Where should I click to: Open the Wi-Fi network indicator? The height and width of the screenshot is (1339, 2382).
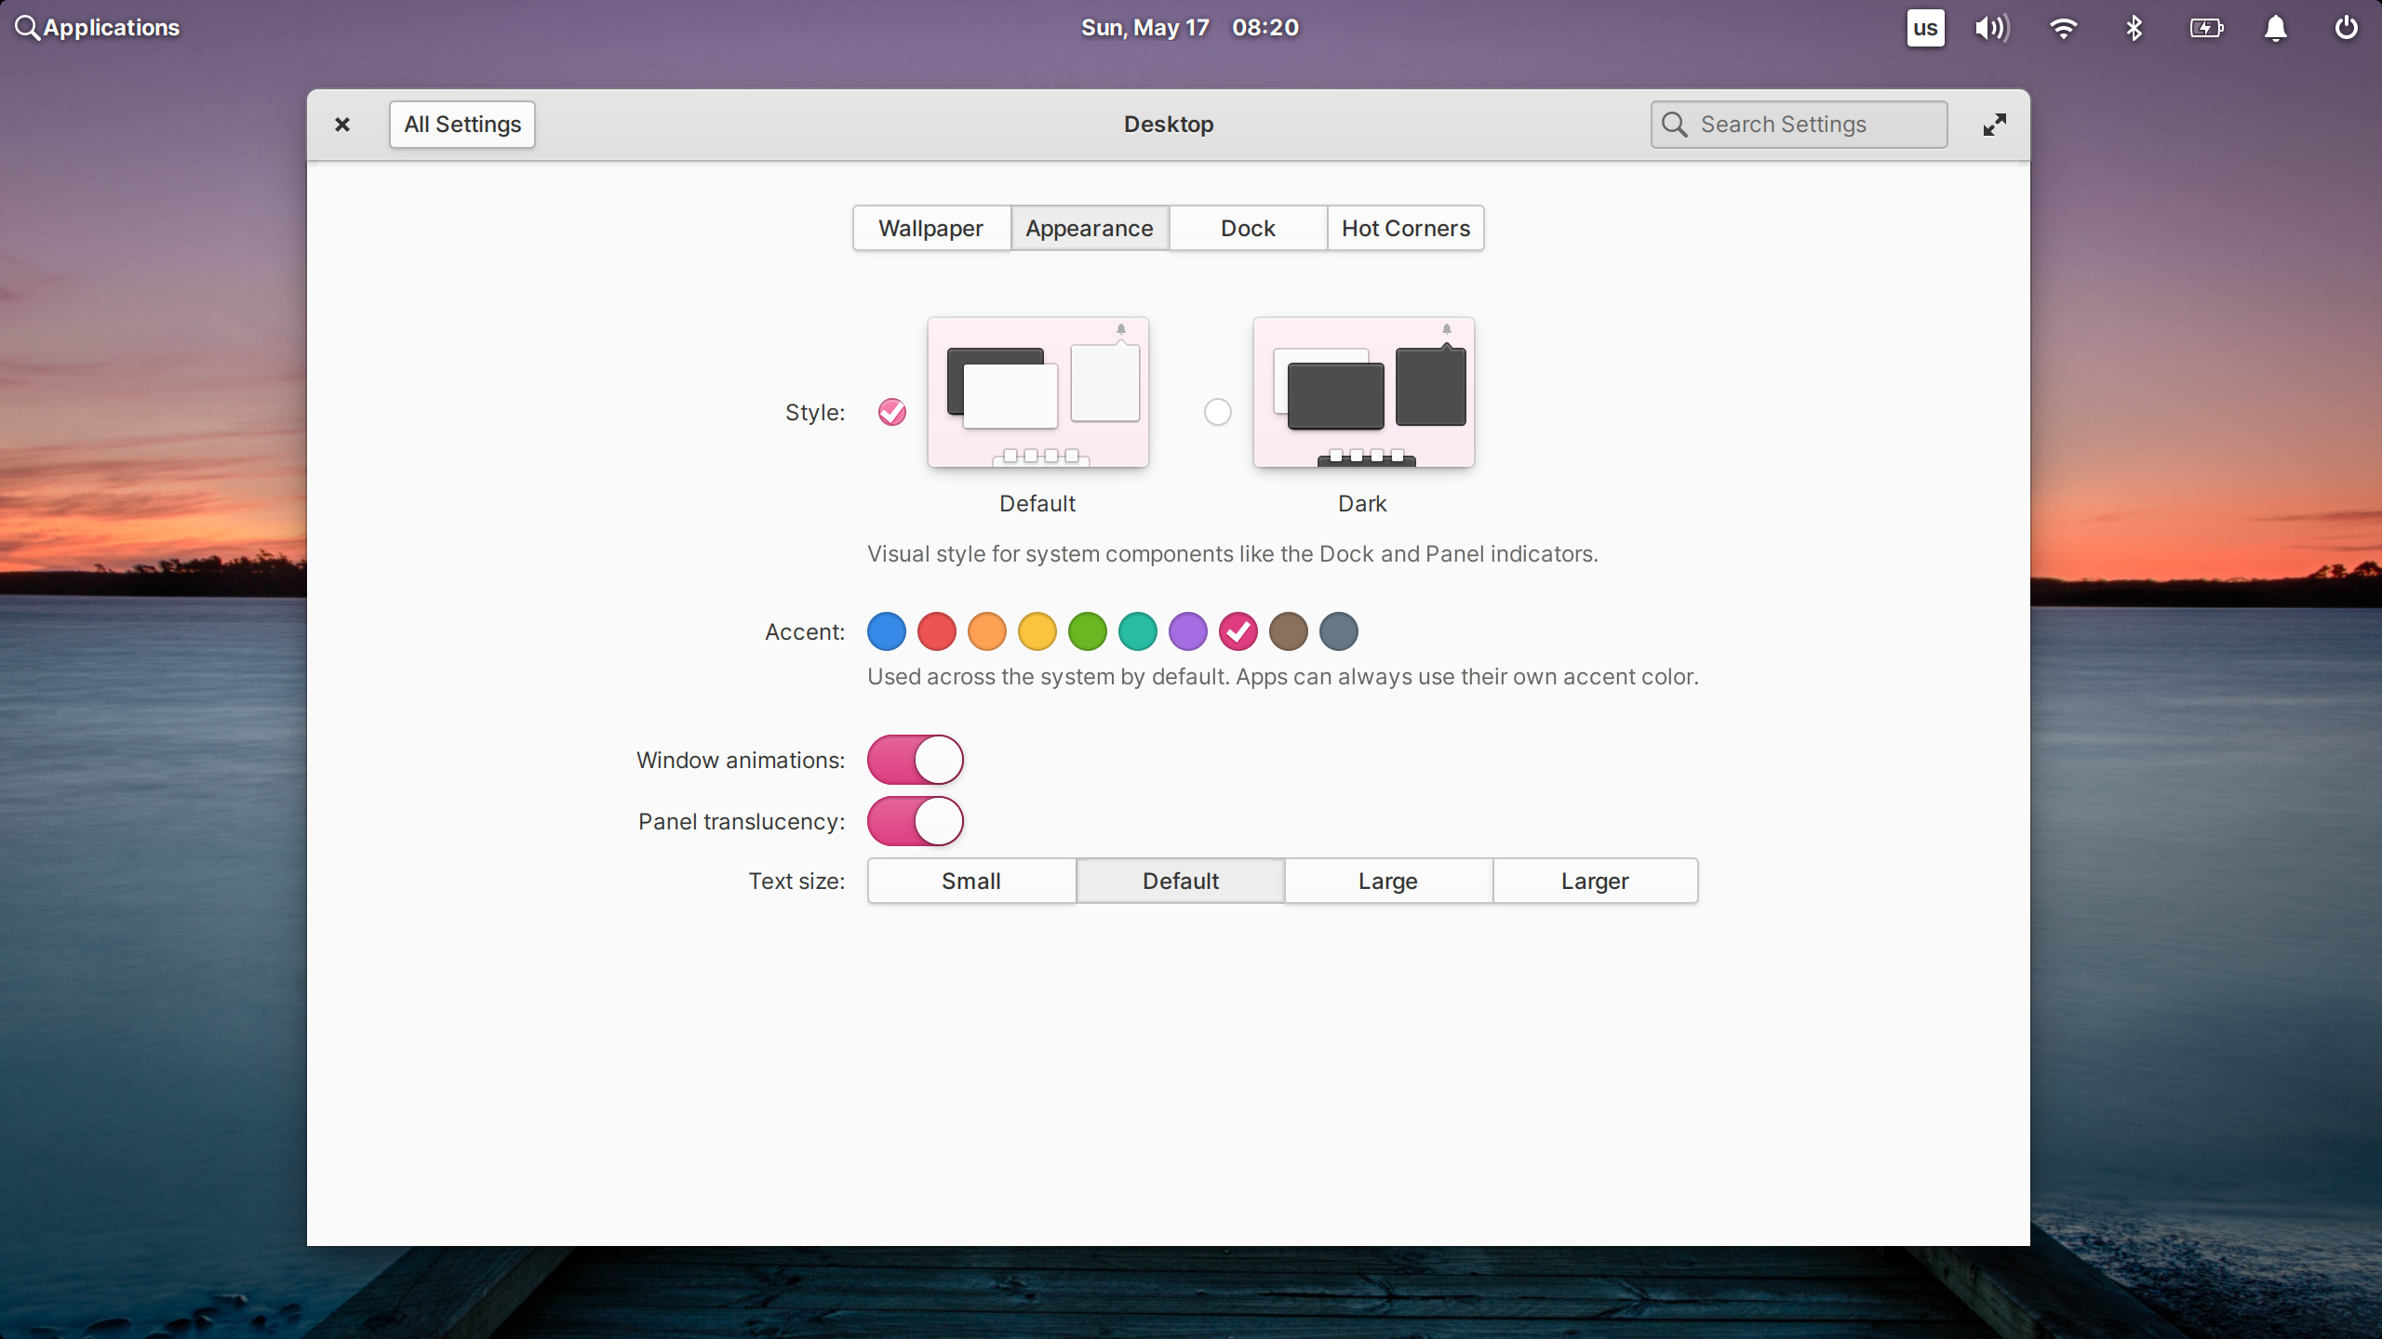tap(2063, 28)
